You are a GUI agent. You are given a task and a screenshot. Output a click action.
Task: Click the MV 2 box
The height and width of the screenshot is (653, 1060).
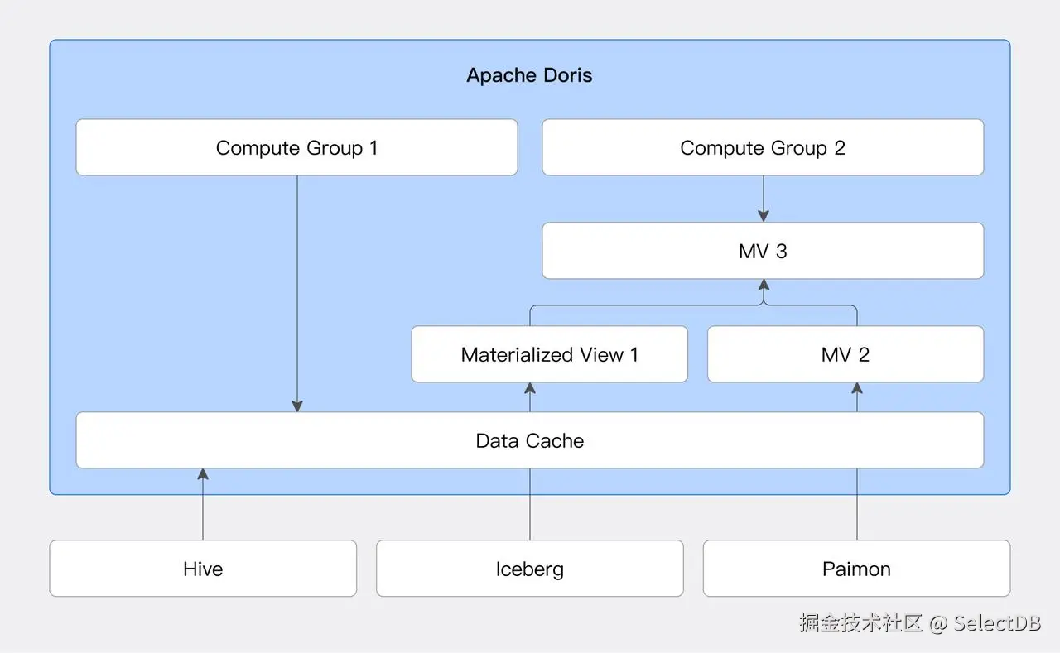(846, 355)
